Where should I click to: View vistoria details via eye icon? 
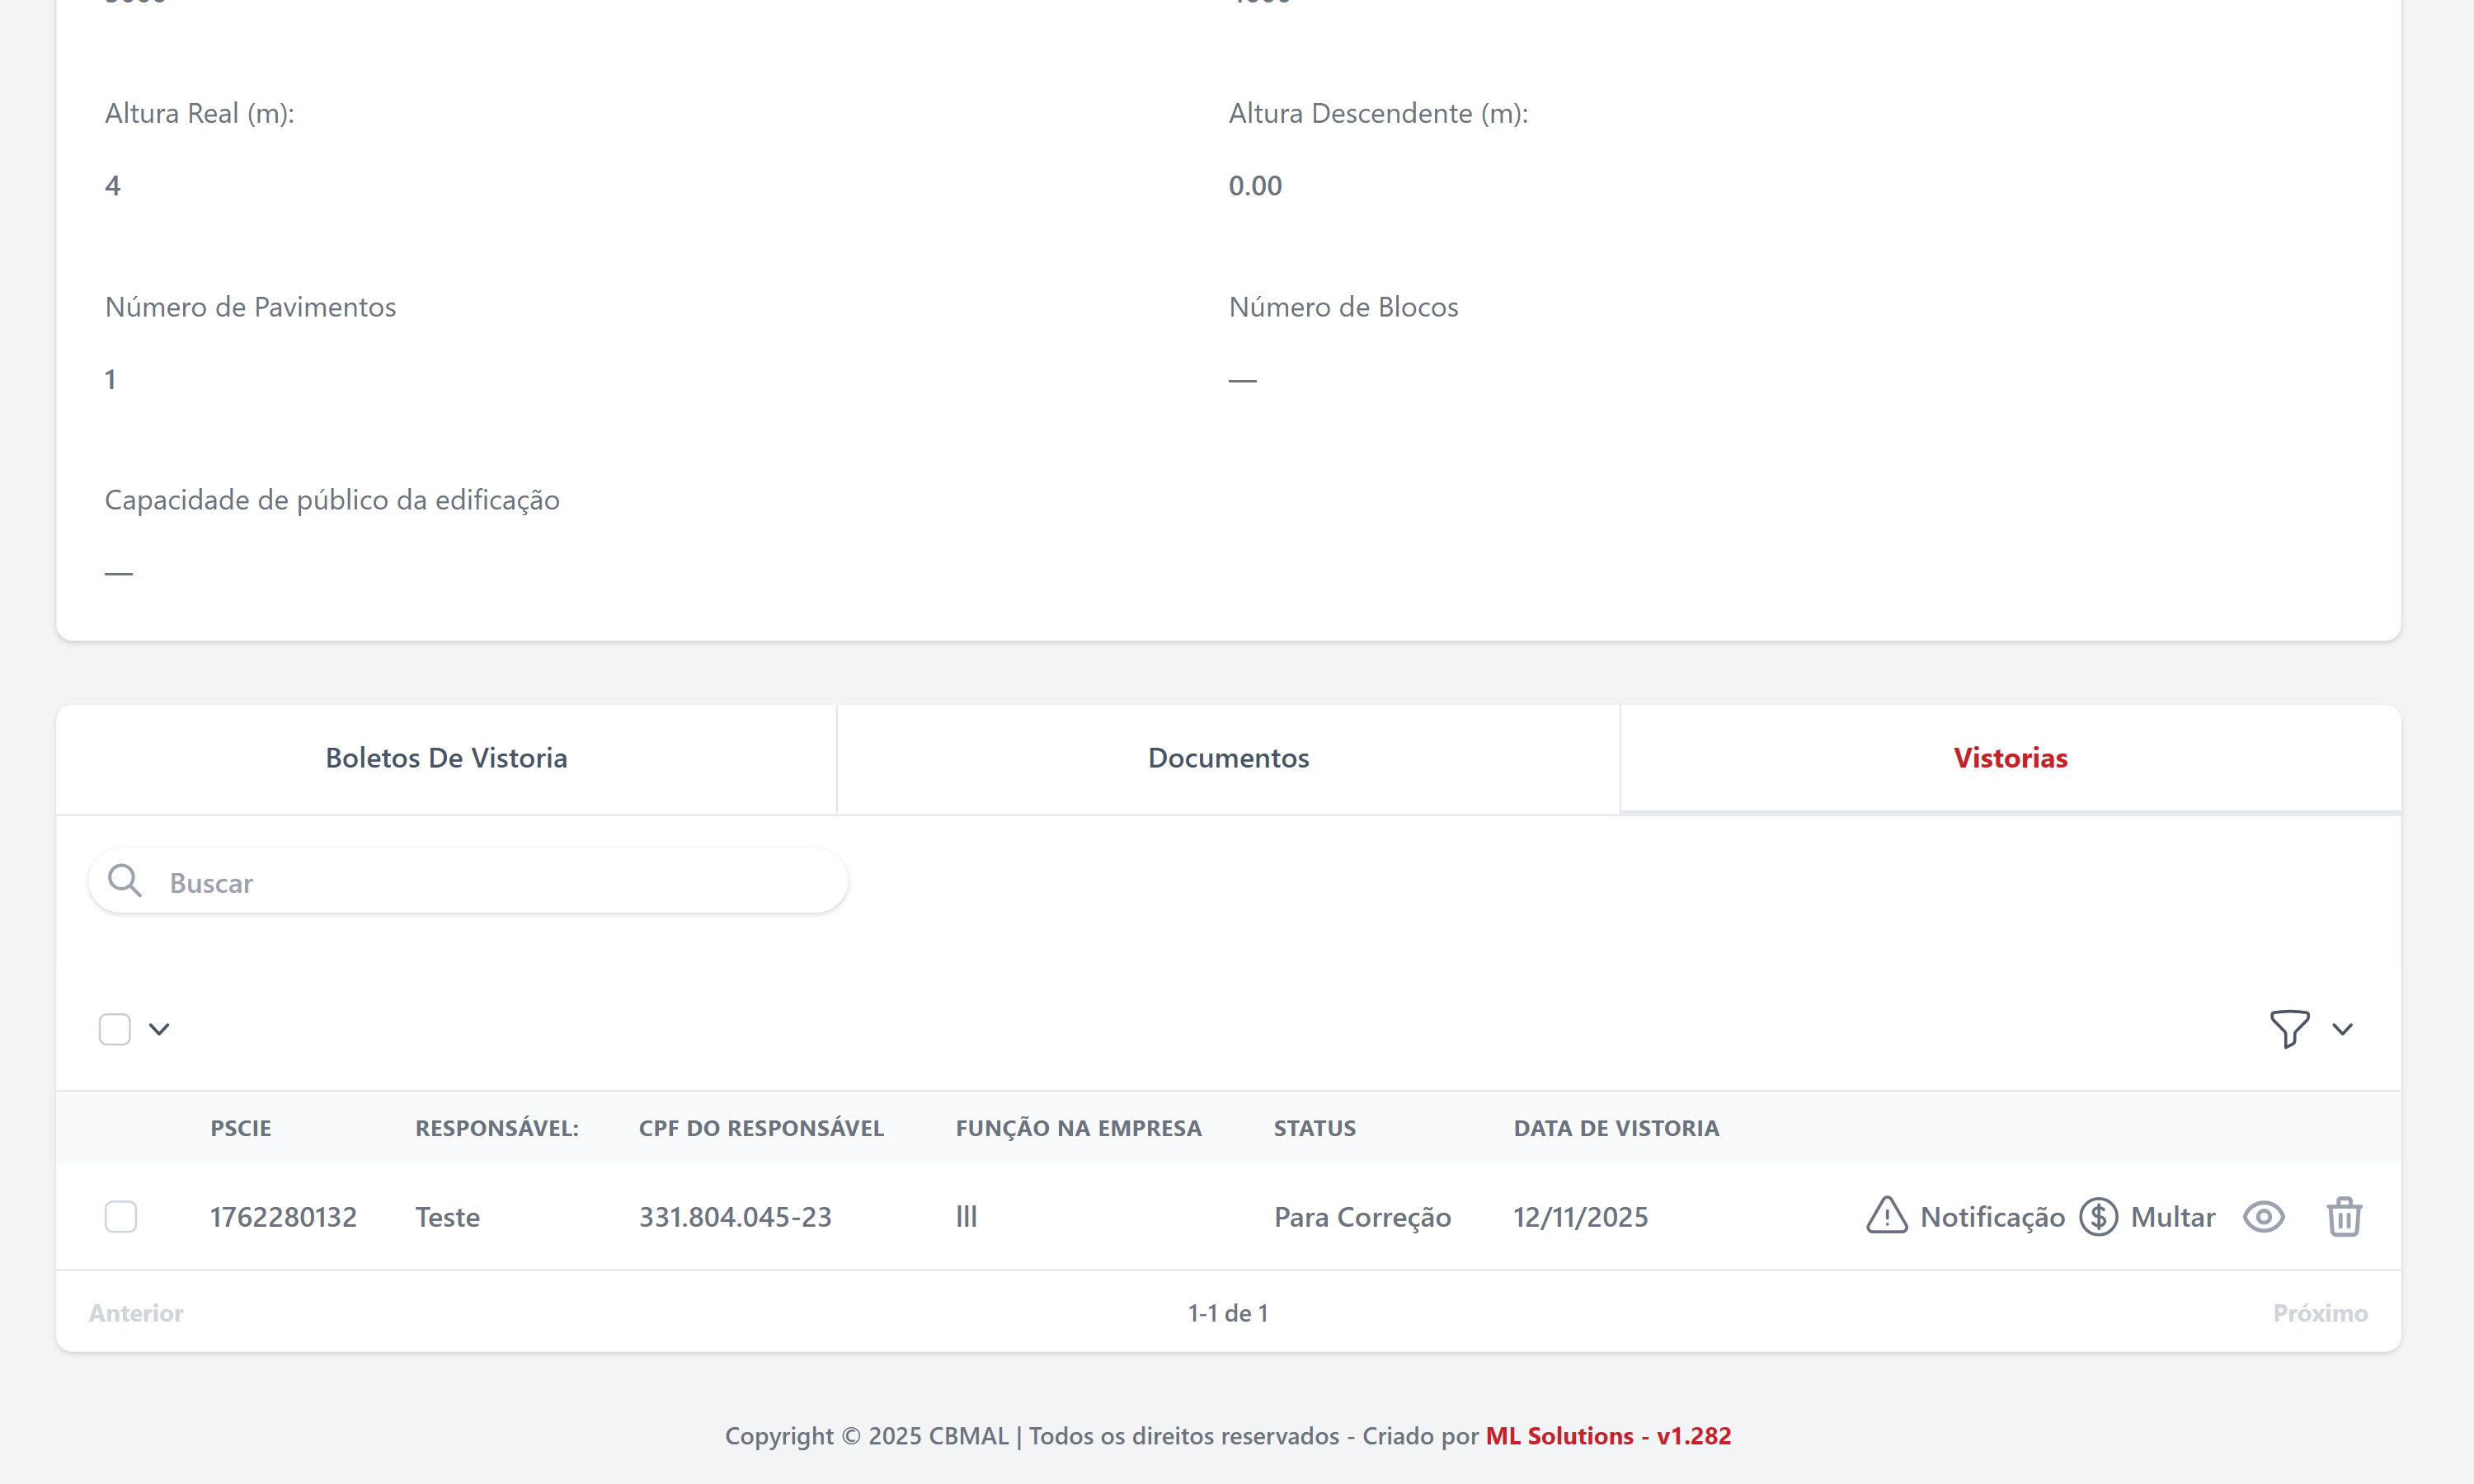pyautogui.click(x=2263, y=1216)
